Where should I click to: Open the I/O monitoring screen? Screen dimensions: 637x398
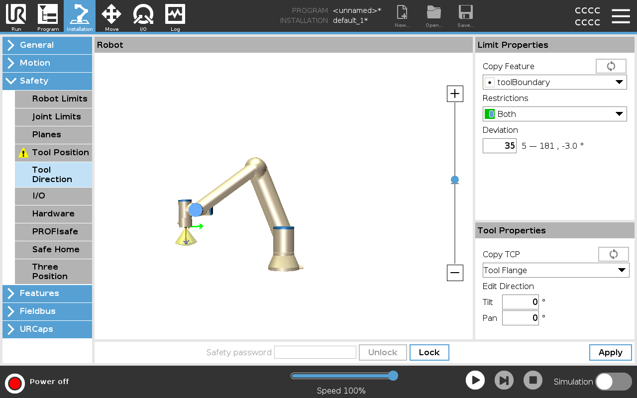tap(143, 16)
